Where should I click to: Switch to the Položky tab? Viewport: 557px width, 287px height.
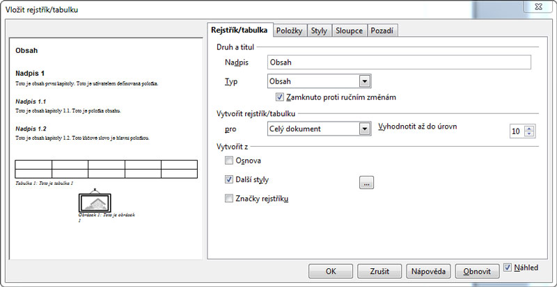[289, 31]
